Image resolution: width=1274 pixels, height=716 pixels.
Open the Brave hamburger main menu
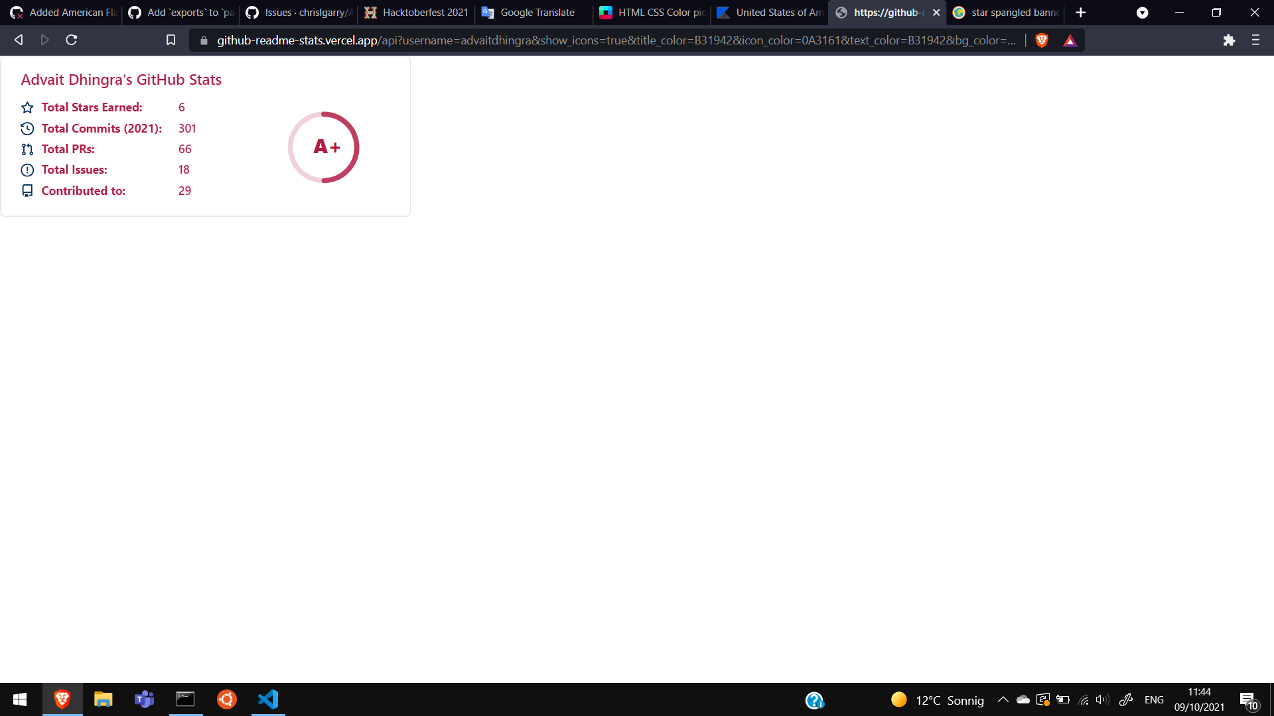1255,40
